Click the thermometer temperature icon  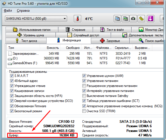click(x=77, y=19)
